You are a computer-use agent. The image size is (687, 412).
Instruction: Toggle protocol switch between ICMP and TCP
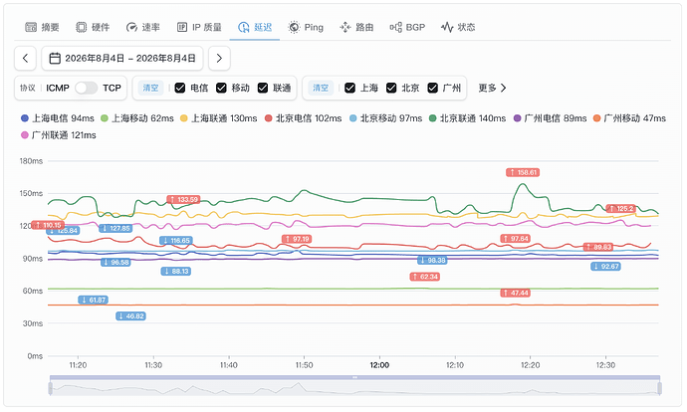(x=86, y=88)
